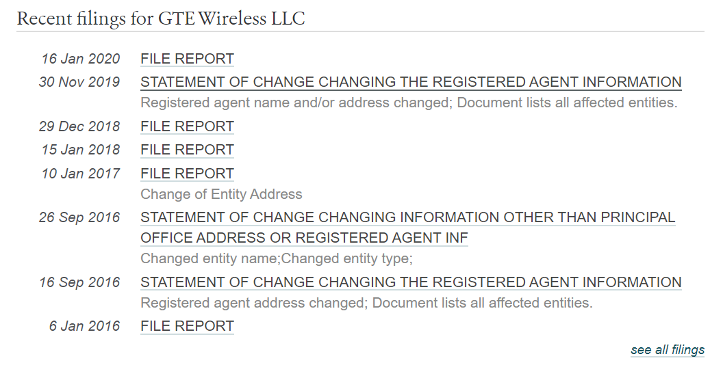
Task: Click the 6 Jan 2016 date text
Action: click(x=84, y=326)
